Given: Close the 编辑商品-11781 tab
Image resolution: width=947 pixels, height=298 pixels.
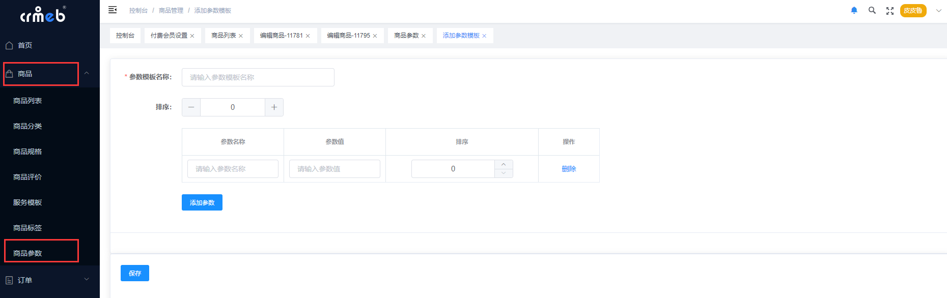Looking at the screenshot, I should tap(308, 36).
